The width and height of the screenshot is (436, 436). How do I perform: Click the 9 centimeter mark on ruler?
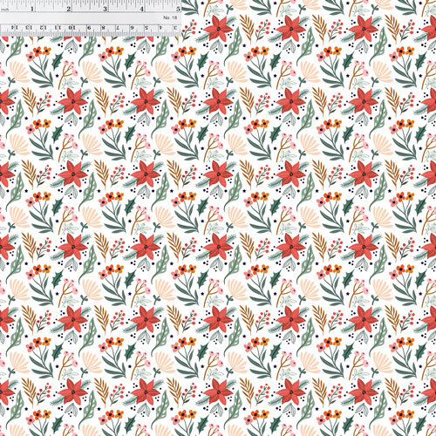(x=89, y=28)
